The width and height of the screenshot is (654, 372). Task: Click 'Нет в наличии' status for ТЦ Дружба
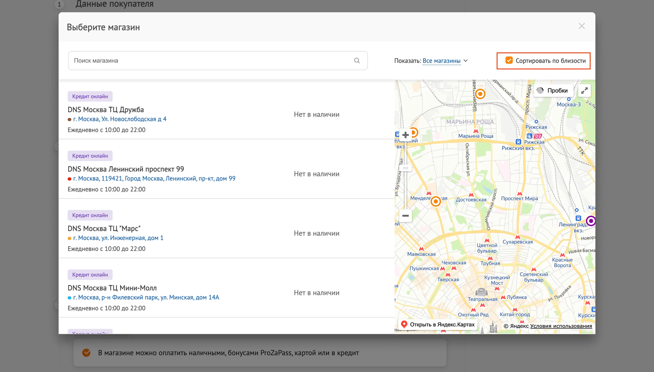point(316,114)
